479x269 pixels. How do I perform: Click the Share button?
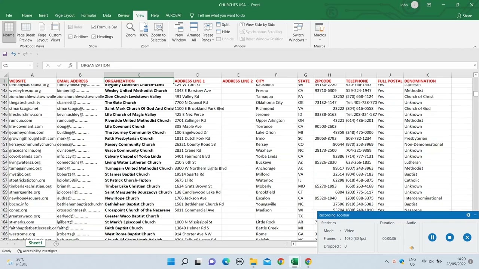[x=464, y=16]
